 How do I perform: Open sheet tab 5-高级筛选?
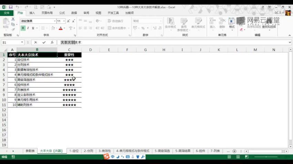click(x=162, y=151)
